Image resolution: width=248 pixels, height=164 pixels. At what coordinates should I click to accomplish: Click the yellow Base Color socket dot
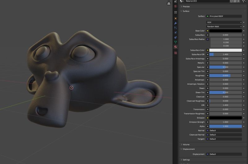coord(208,31)
